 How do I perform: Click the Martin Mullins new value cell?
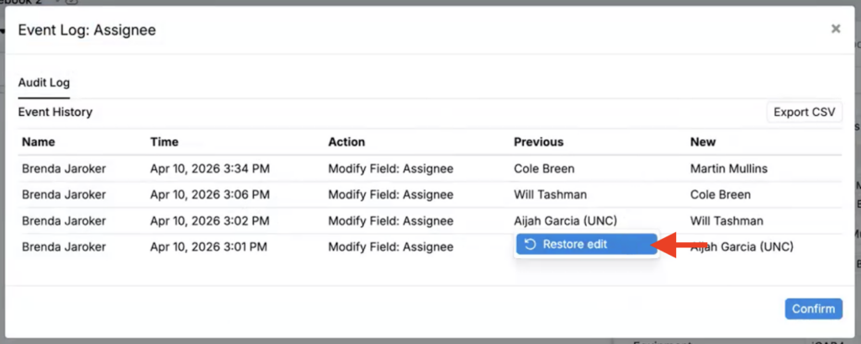729,169
